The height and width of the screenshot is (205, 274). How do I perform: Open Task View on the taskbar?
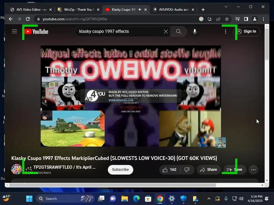coord(101,199)
